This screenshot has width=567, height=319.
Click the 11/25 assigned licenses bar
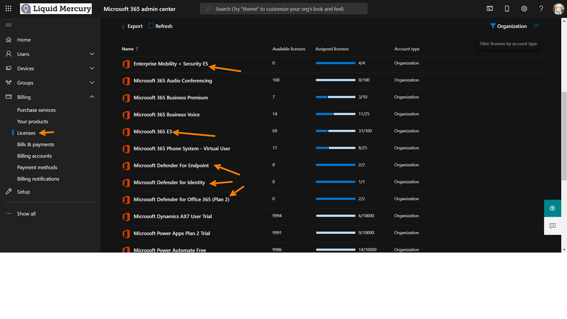pos(335,114)
